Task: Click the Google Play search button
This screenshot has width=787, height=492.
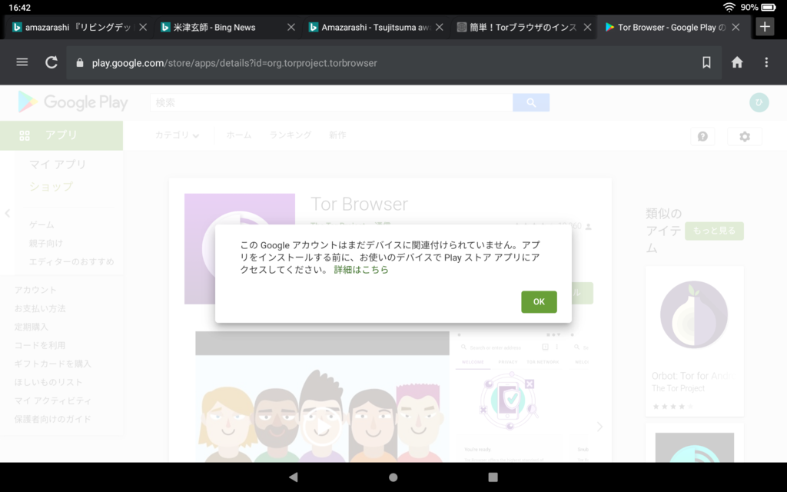Action: [531, 102]
